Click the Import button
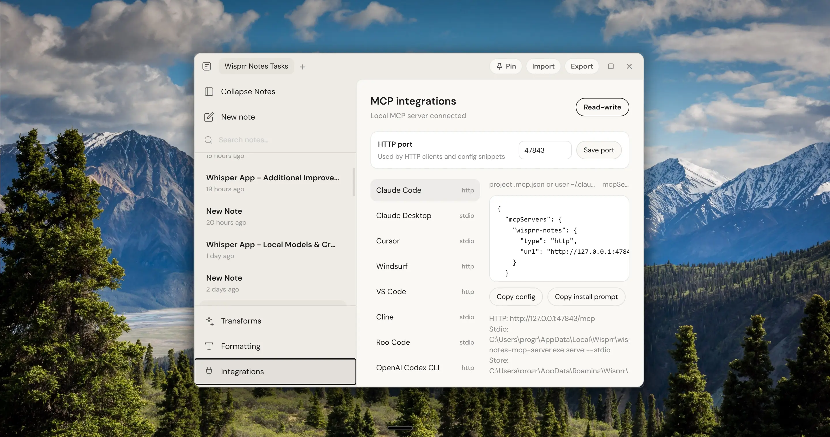Screen dimensions: 830x437 click(543, 66)
